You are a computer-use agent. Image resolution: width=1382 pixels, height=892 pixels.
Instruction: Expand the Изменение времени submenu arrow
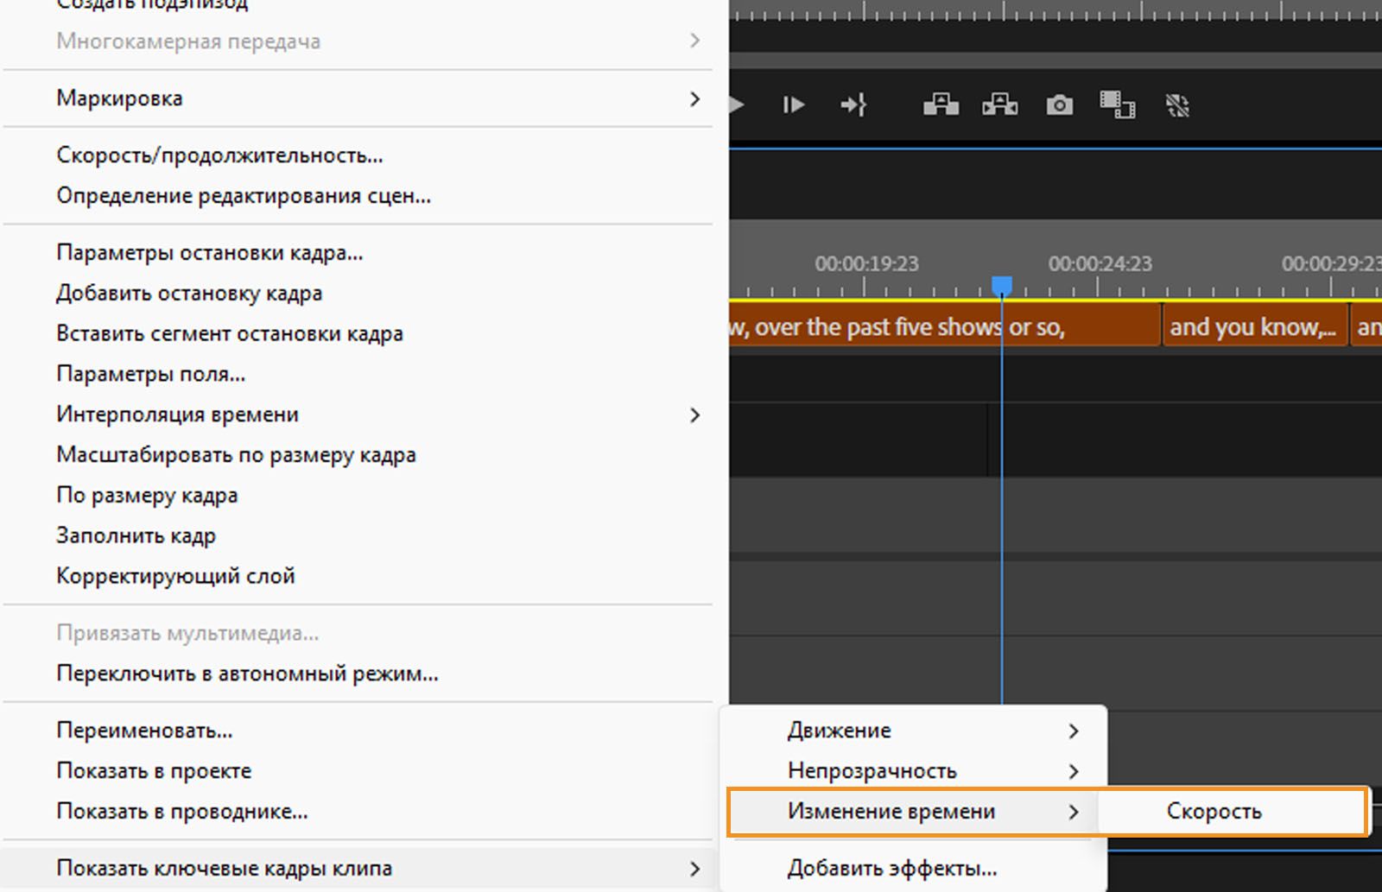pyautogui.click(x=1074, y=812)
